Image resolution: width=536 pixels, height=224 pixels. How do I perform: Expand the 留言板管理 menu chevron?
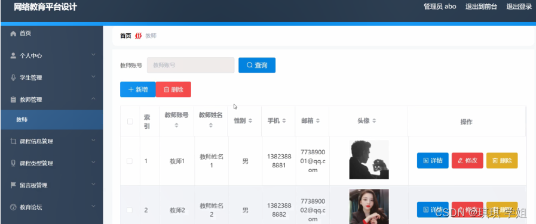coord(93,184)
